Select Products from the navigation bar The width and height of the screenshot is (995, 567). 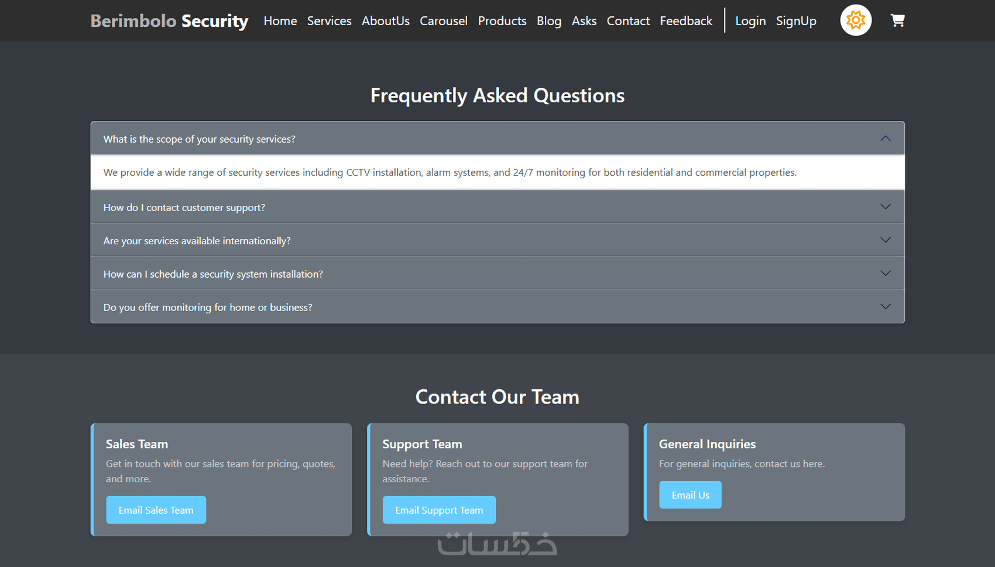(502, 21)
